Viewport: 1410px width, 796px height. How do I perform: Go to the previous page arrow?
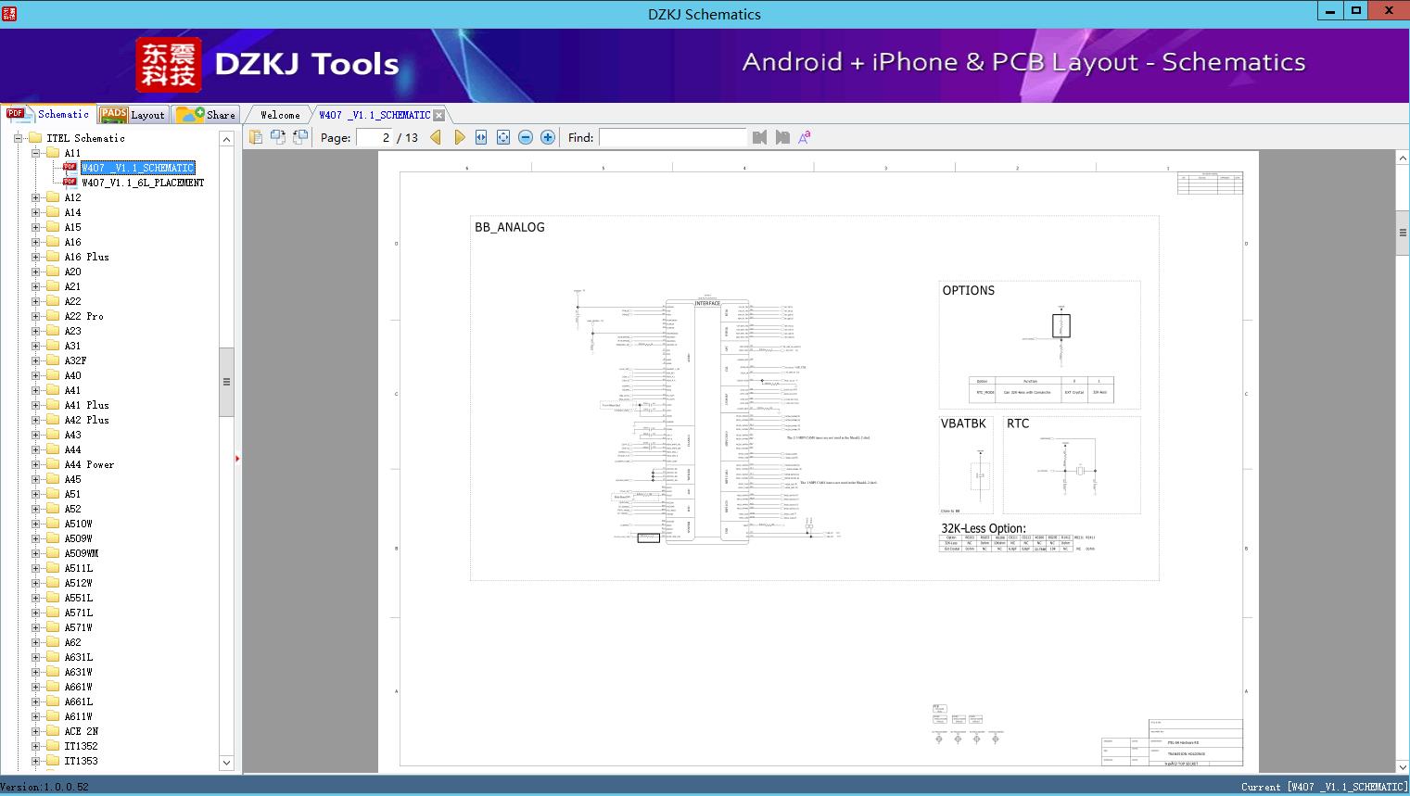pyautogui.click(x=436, y=137)
